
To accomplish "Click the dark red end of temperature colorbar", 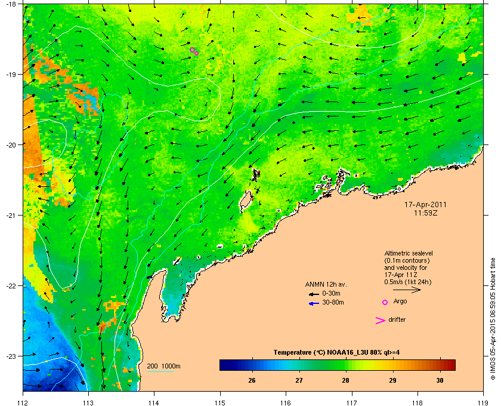I will coord(451,365).
